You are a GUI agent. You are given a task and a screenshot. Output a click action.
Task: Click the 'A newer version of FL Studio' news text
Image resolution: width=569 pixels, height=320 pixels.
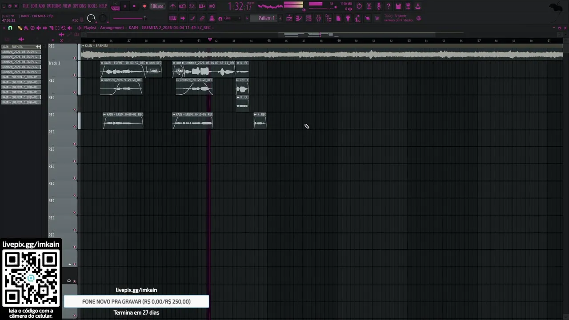tap(400, 18)
